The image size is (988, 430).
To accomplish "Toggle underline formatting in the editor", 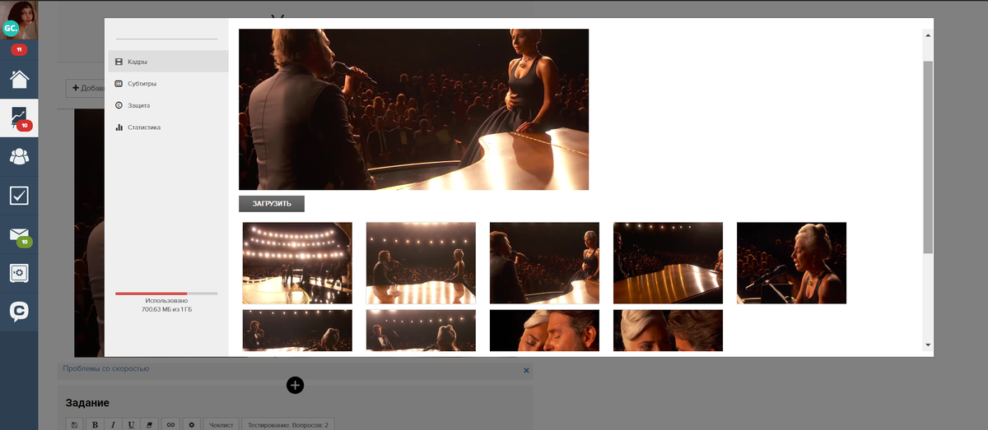I will (131, 425).
